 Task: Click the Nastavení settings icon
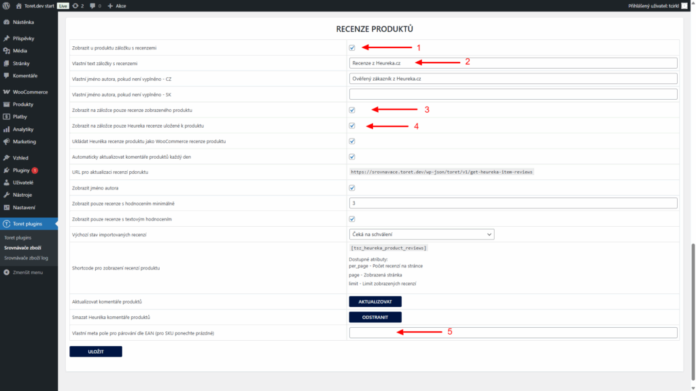[x=7, y=208]
